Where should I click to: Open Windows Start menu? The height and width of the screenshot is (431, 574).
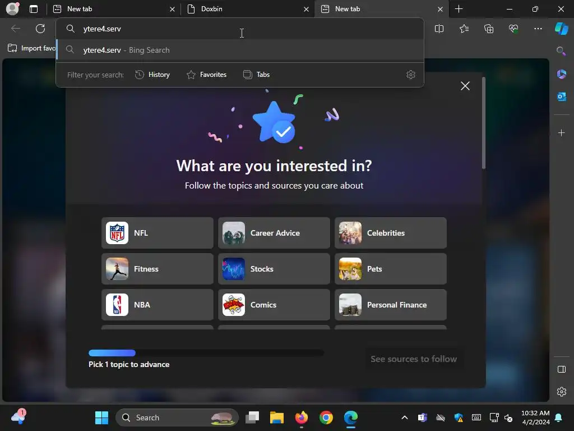(x=101, y=418)
